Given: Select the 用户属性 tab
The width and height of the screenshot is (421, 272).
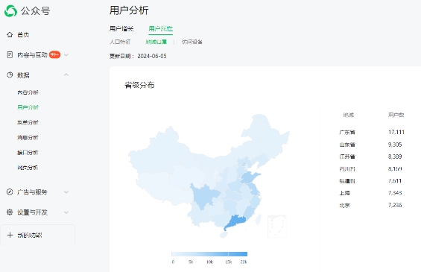Looking at the screenshot, I should click(x=160, y=29).
